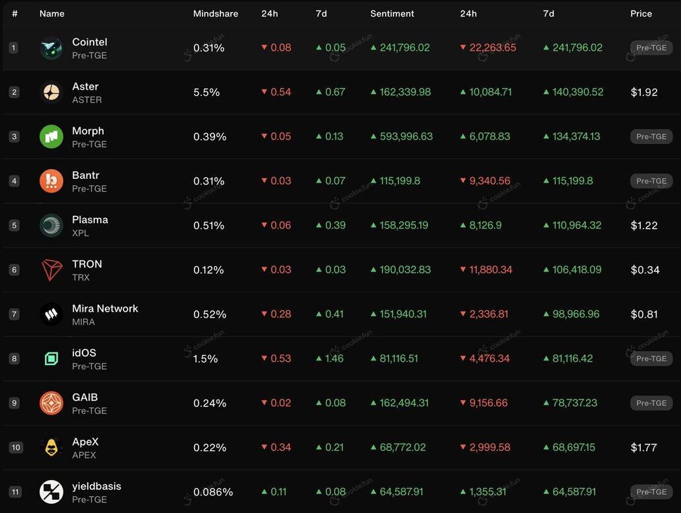This screenshot has width=681, height=513.
Task: Open the Mira Network logo icon
Action: coord(51,314)
